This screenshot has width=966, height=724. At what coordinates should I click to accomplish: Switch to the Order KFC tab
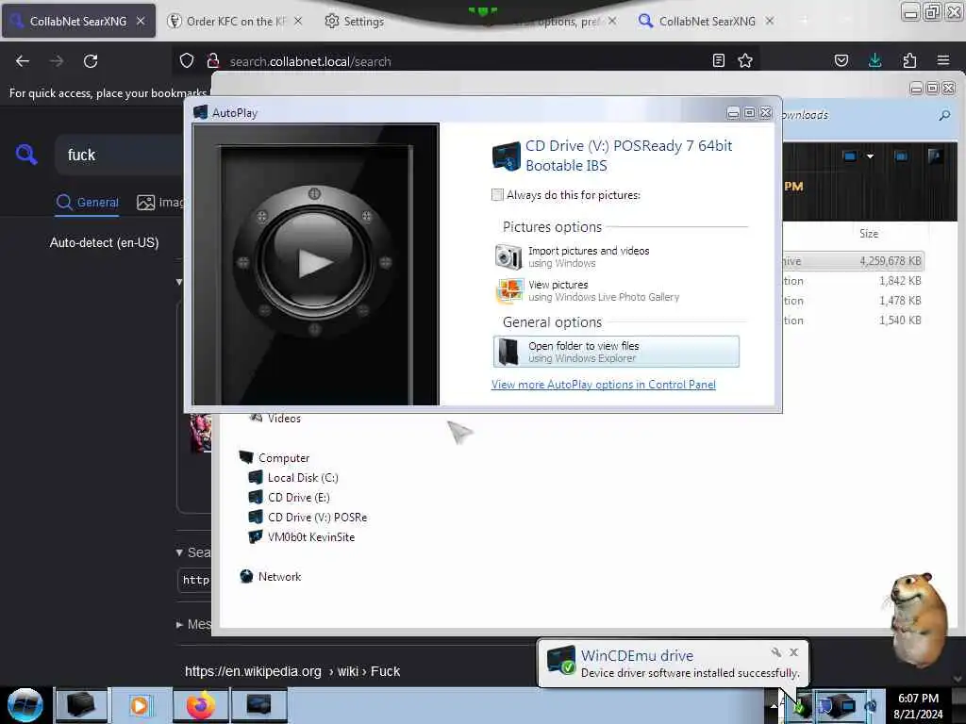236,21
